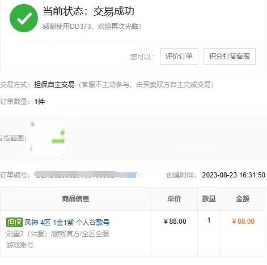Image resolution: width=267 pixels, height=265 pixels.
Task: Click the 数量 column header
Action: pos(209,199)
